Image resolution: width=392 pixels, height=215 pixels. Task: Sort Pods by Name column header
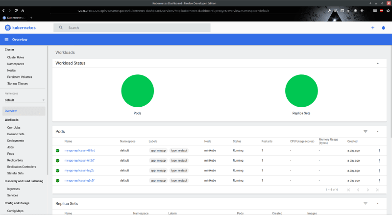coord(68,141)
